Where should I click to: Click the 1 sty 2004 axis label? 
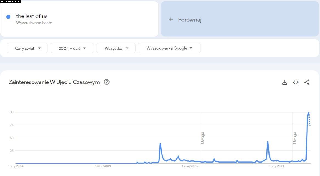(x=16, y=166)
